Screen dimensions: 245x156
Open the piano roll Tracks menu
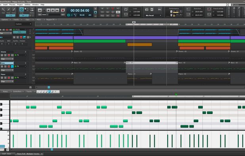point(29,91)
